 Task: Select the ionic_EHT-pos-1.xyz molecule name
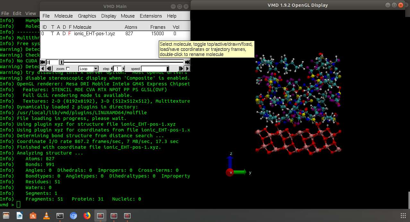94,34
